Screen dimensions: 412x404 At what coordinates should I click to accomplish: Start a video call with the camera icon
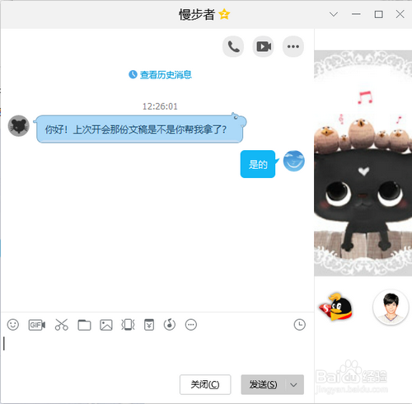tap(263, 46)
